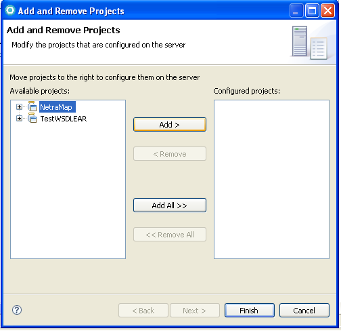Click the Add All >> button

tap(170, 205)
